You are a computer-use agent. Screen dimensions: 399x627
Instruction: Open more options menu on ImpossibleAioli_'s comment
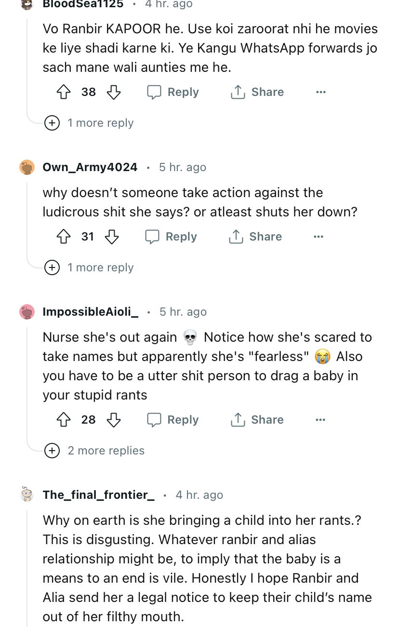pyautogui.click(x=320, y=420)
